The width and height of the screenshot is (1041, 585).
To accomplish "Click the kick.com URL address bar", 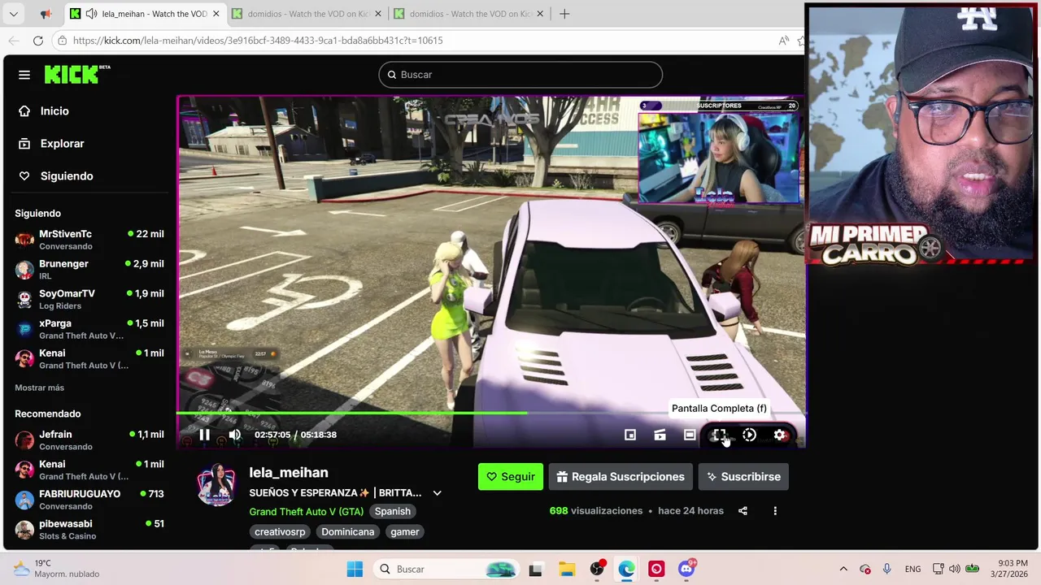I will pos(258,41).
